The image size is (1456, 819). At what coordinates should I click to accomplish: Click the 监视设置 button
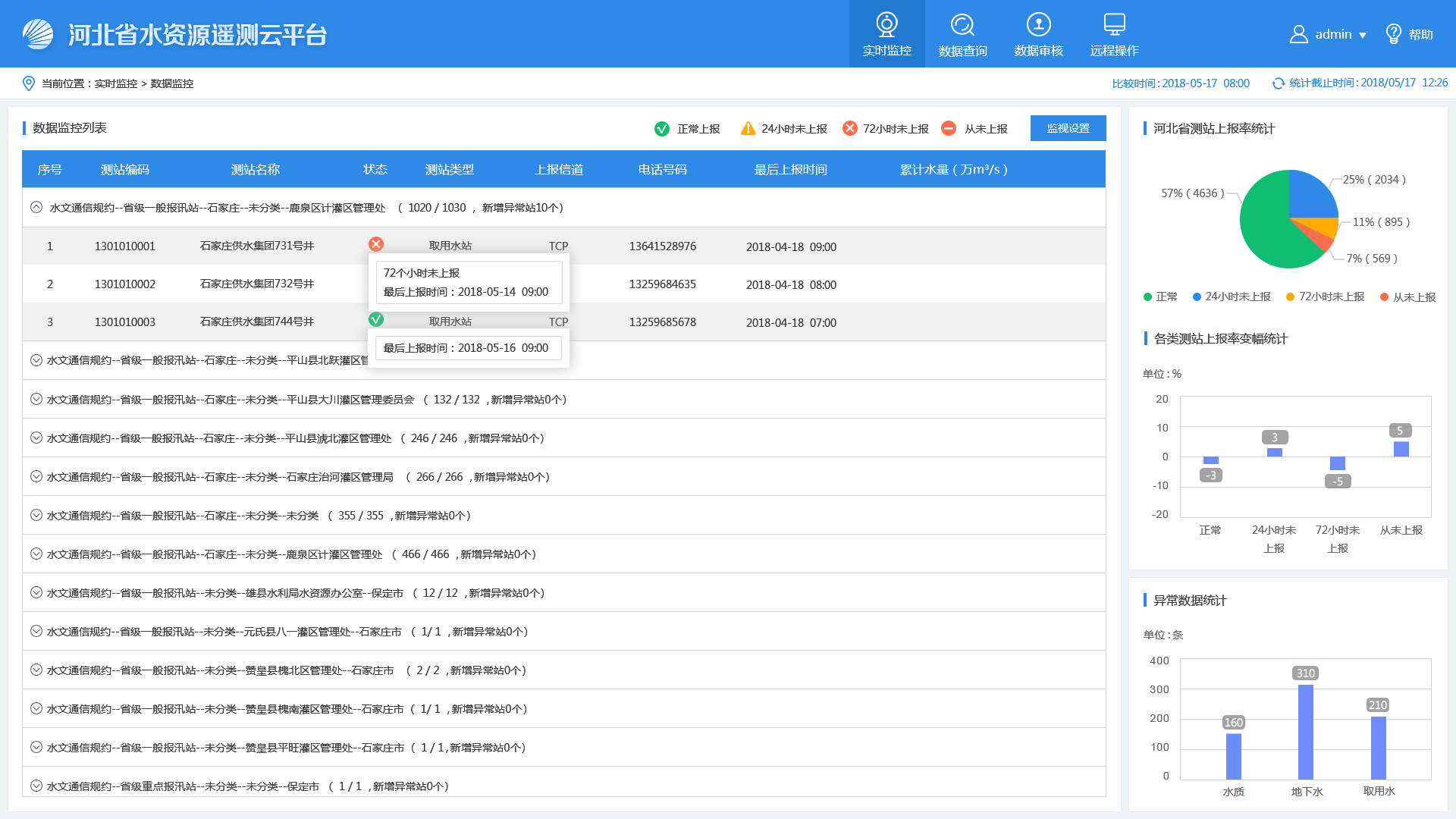click(1068, 128)
